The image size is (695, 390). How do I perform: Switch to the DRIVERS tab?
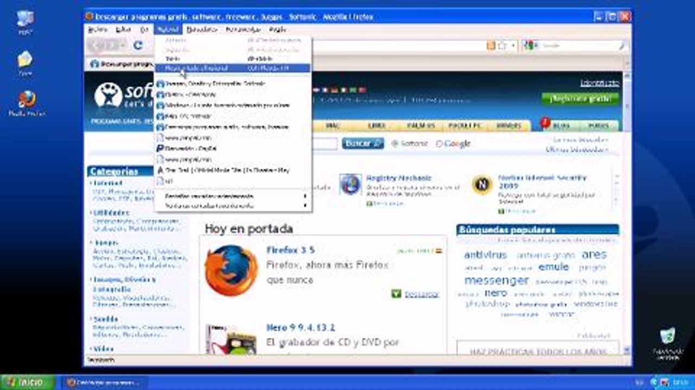(x=509, y=126)
